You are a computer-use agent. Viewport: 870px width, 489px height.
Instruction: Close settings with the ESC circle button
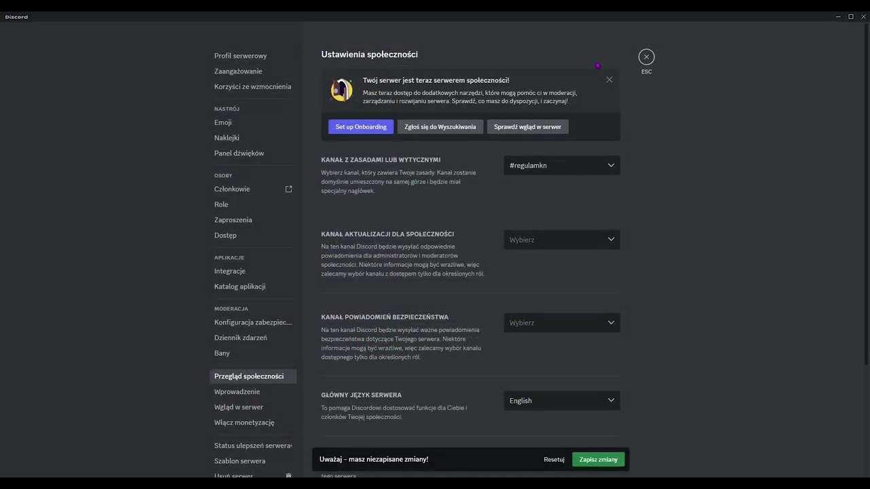point(646,57)
